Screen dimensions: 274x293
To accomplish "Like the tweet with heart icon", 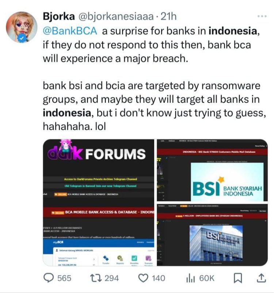I will [x=143, y=278].
